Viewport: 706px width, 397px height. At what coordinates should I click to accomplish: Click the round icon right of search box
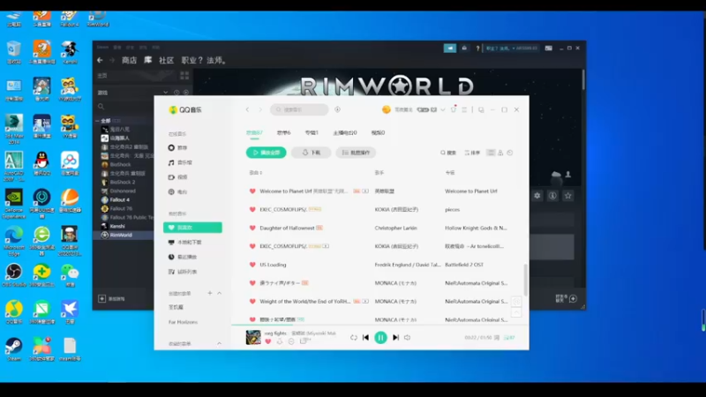click(338, 109)
